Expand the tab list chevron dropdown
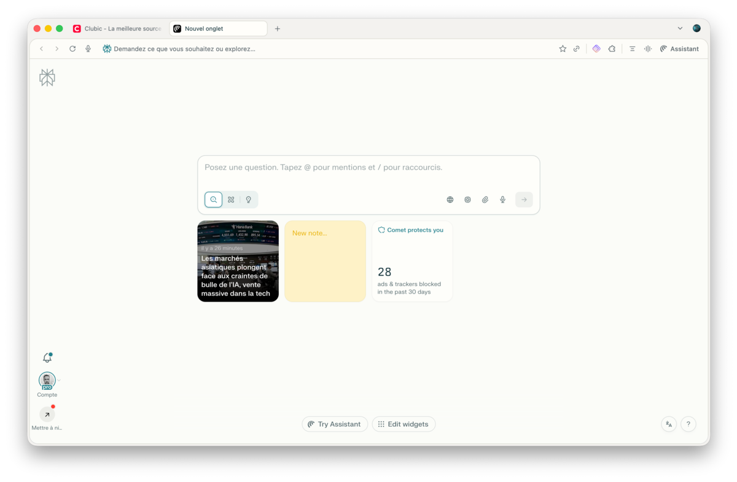This screenshot has width=737, height=482. click(680, 28)
